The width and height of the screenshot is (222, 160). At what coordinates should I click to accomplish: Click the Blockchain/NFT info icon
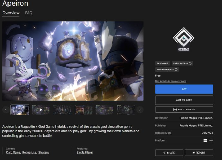click(176, 70)
